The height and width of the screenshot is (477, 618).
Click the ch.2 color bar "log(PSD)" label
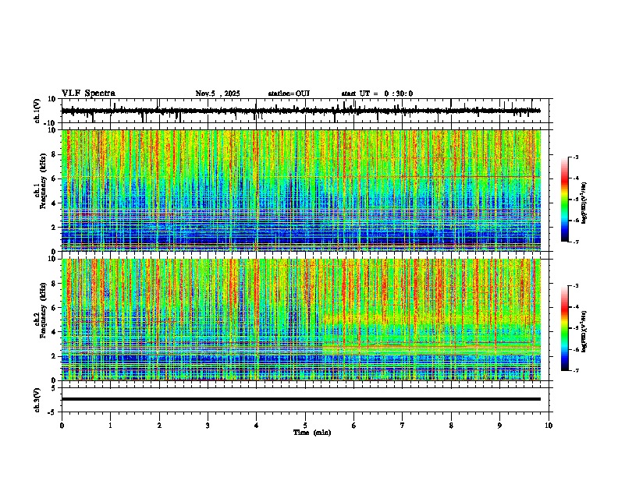[584, 331]
